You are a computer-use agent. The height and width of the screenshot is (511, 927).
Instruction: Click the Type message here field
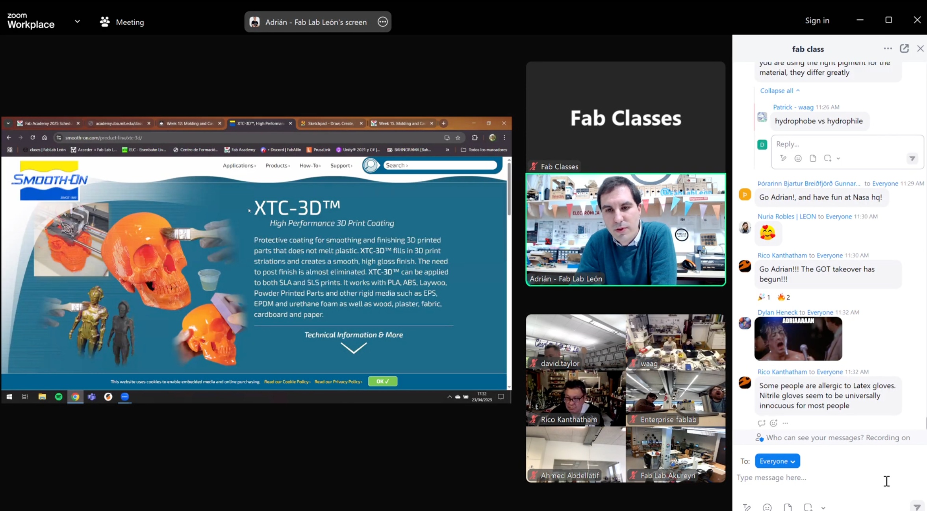[807, 478]
